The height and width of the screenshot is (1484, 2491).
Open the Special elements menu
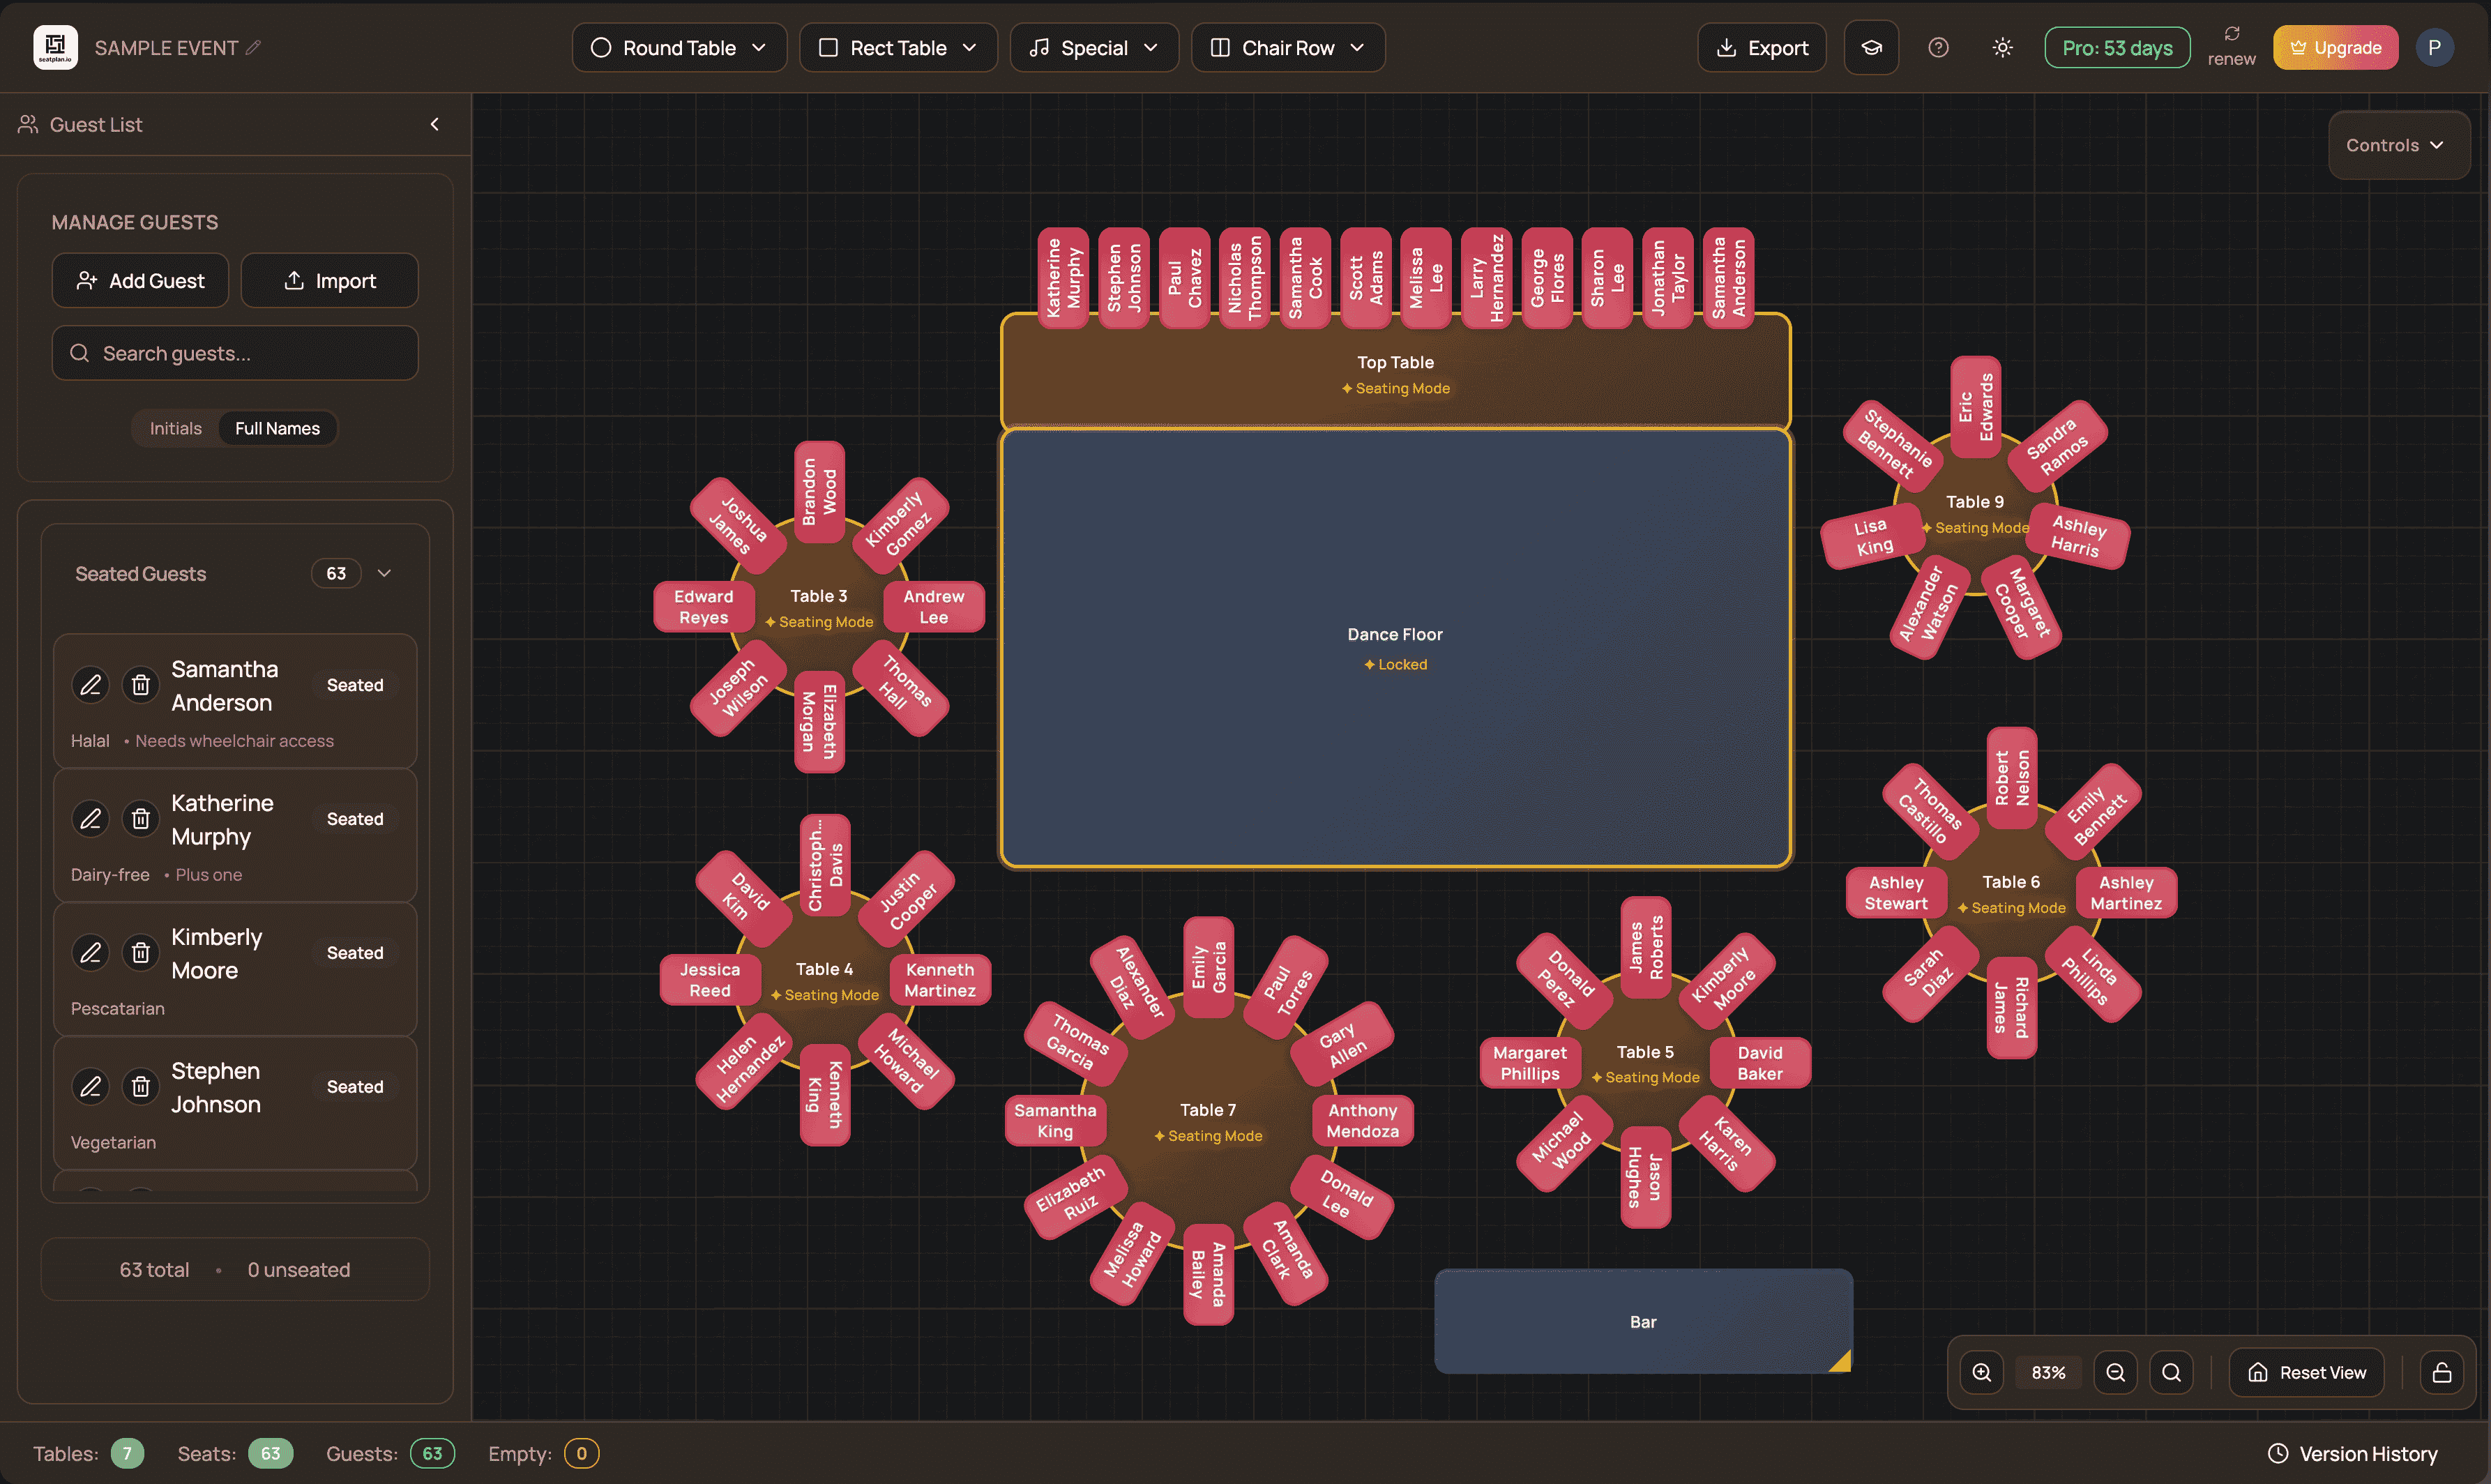pyautogui.click(x=1094, y=47)
